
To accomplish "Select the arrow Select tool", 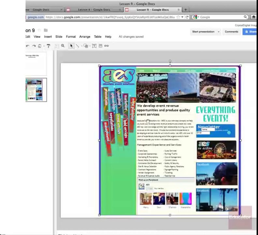I will 71,46.
